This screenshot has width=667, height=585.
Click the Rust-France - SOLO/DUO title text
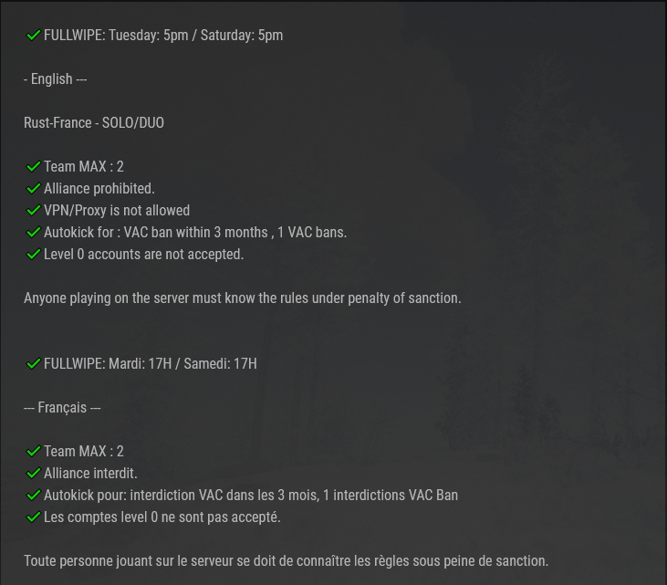[x=94, y=122]
